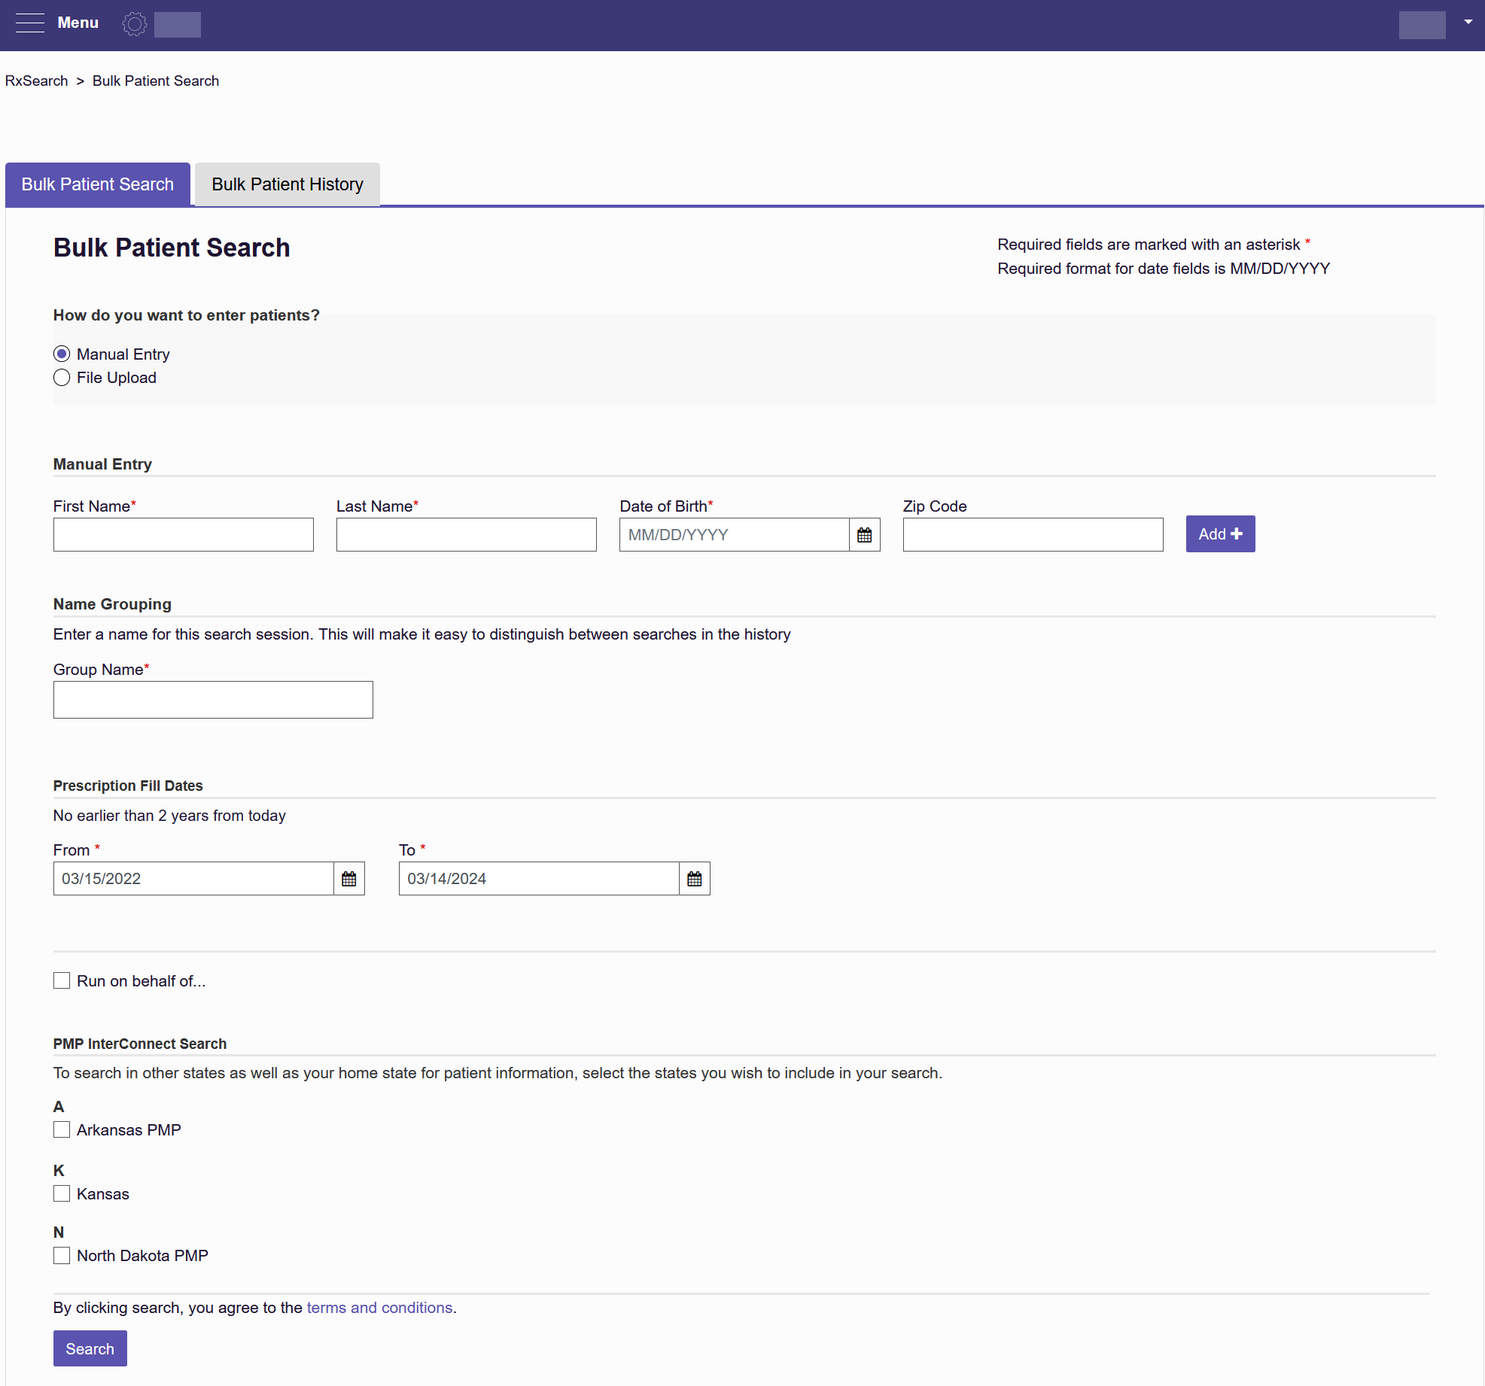
Task: Click the Group Name input field
Action: coord(212,699)
